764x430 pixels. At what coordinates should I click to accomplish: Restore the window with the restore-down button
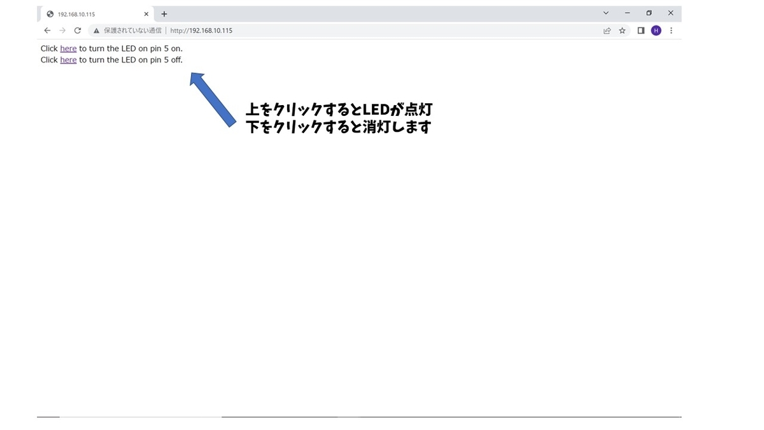coord(649,13)
